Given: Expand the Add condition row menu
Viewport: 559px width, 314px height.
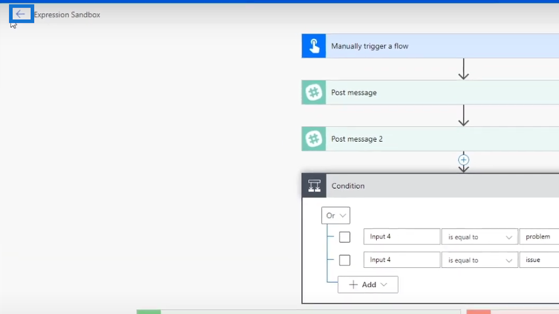Looking at the screenshot, I should 368,284.
